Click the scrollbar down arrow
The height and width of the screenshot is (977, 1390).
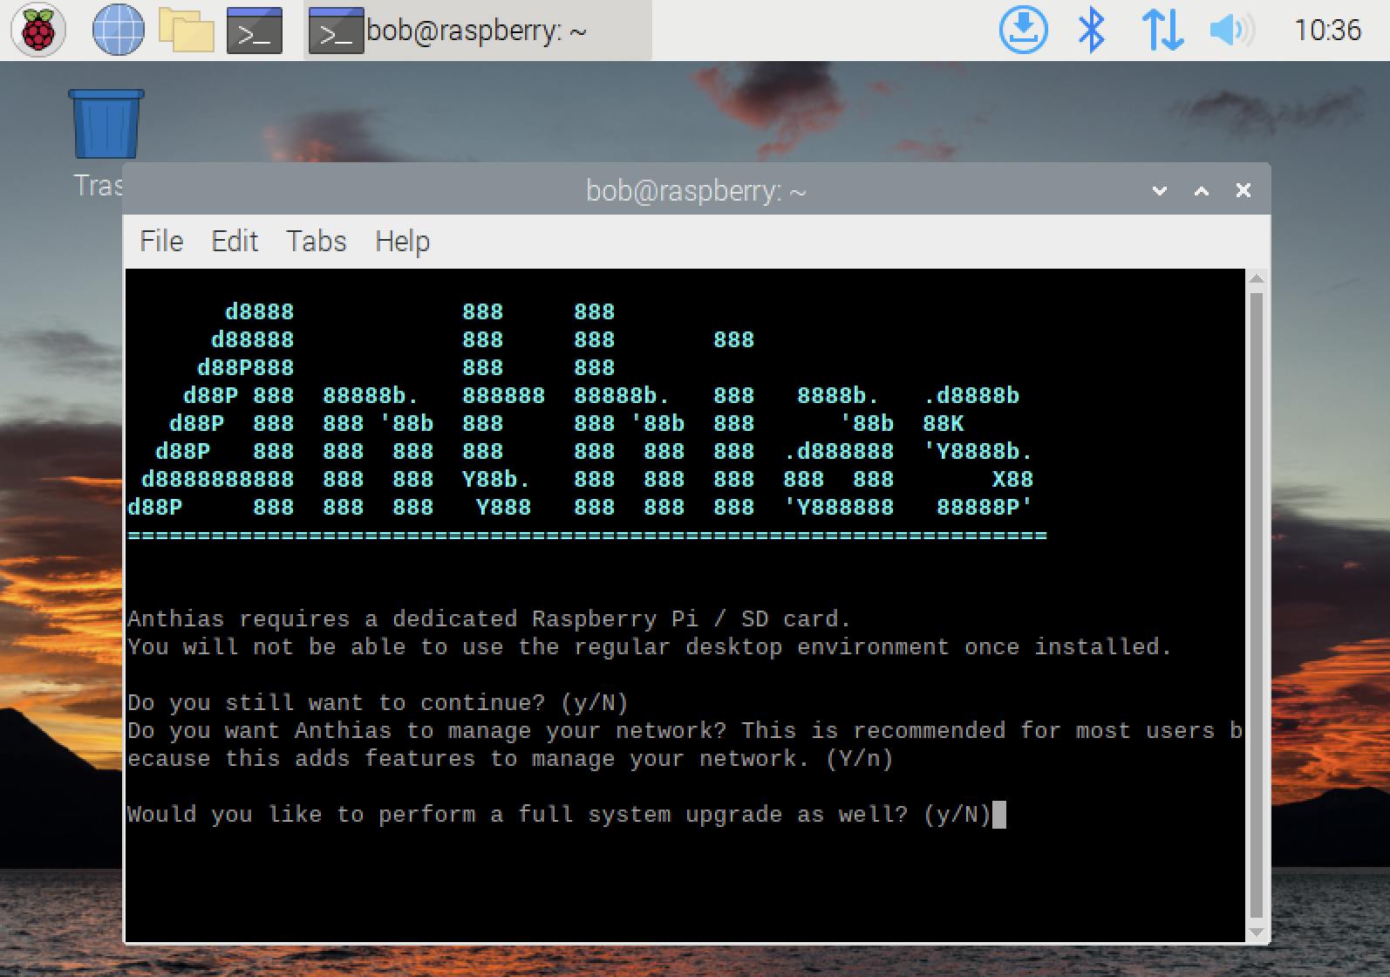point(1257,933)
